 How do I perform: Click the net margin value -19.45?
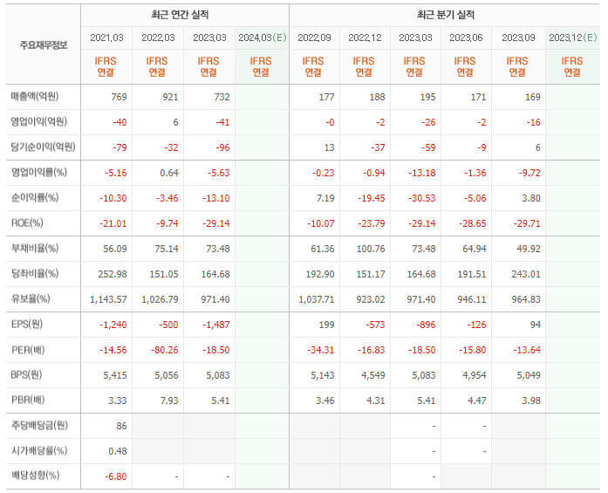pyautogui.click(x=372, y=198)
